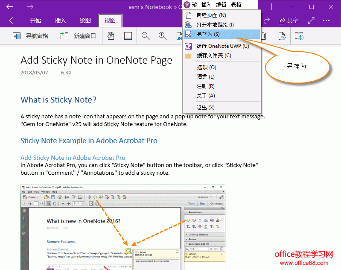Viewport: 341px width, 270px height.
Task: Choose 另存为 (S) menu item
Action: click(222, 34)
